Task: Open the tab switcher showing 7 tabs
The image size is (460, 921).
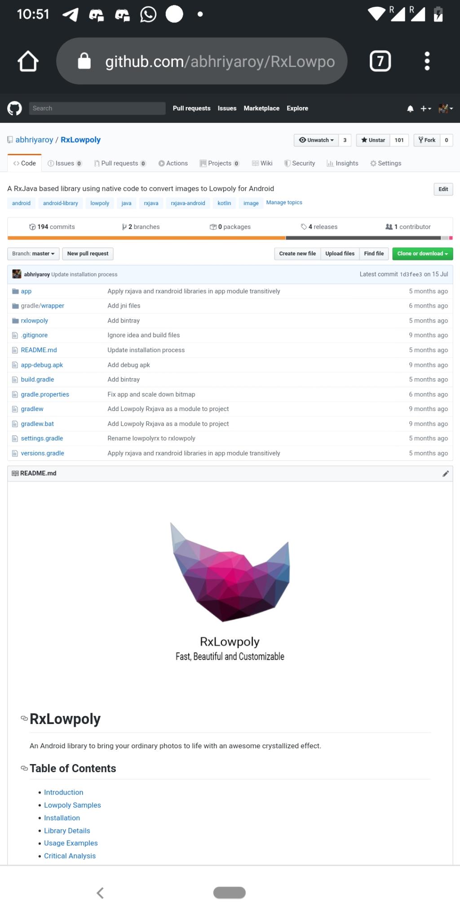Action: click(380, 61)
